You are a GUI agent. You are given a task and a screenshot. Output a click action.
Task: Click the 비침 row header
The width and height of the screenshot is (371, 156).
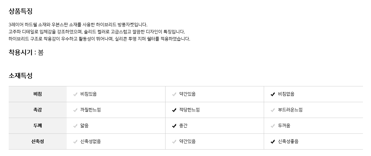tap(38, 94)
